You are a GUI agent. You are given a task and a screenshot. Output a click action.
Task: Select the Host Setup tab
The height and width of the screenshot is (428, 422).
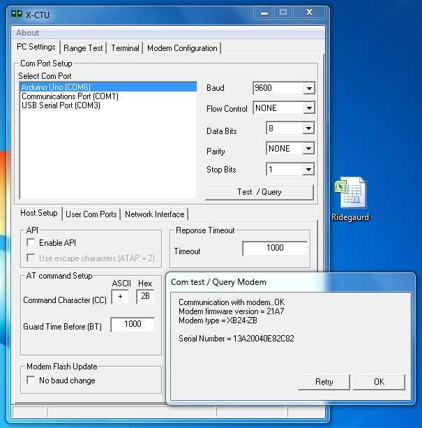pos(39,213)
